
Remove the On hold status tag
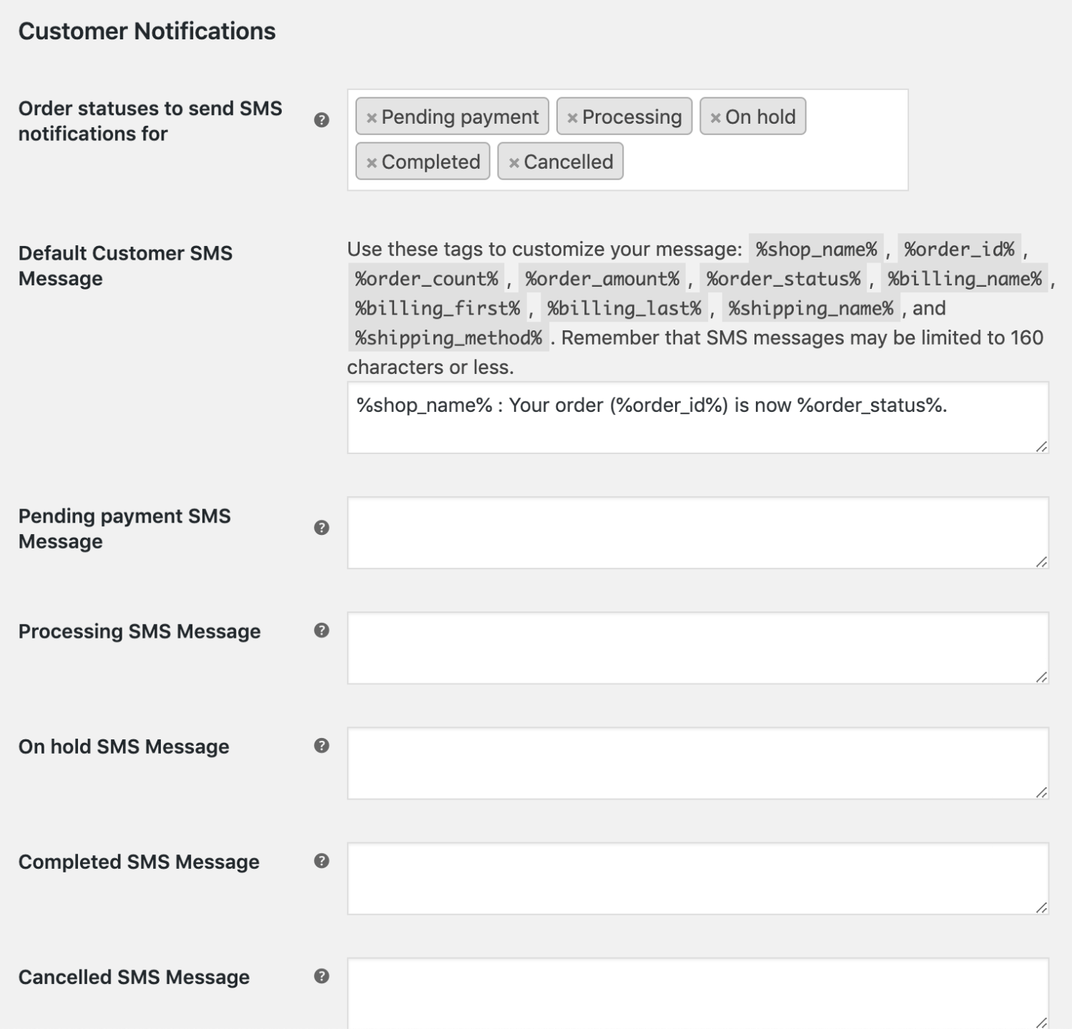tap(714, 117)
